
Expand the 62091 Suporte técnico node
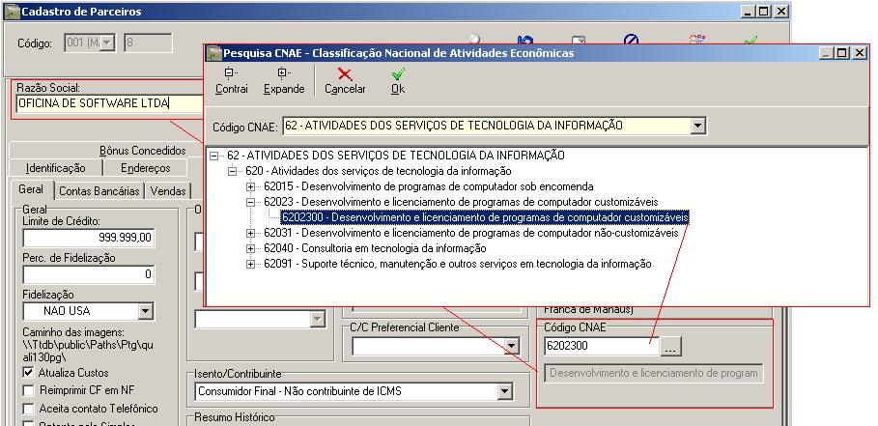tap(250, 265)
